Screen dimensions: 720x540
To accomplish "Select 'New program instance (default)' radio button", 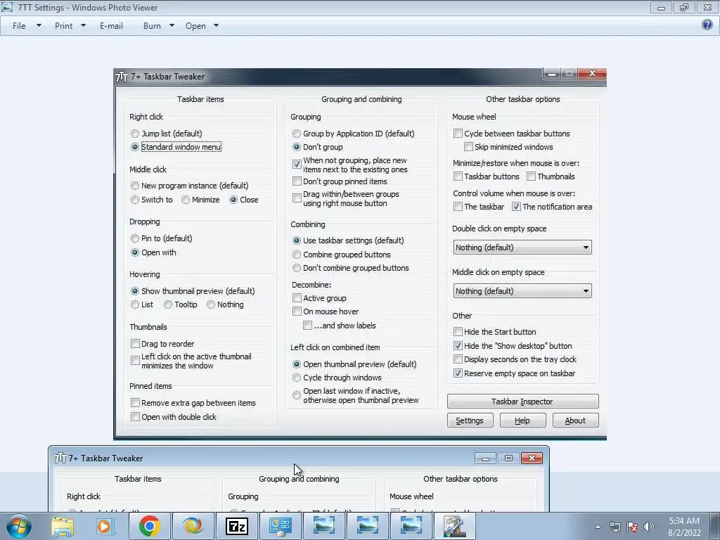I will click(x=134, y=186).
